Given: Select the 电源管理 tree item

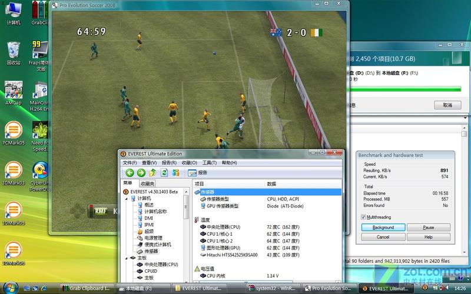Looking at the screenshot, I should pos(153,238).
